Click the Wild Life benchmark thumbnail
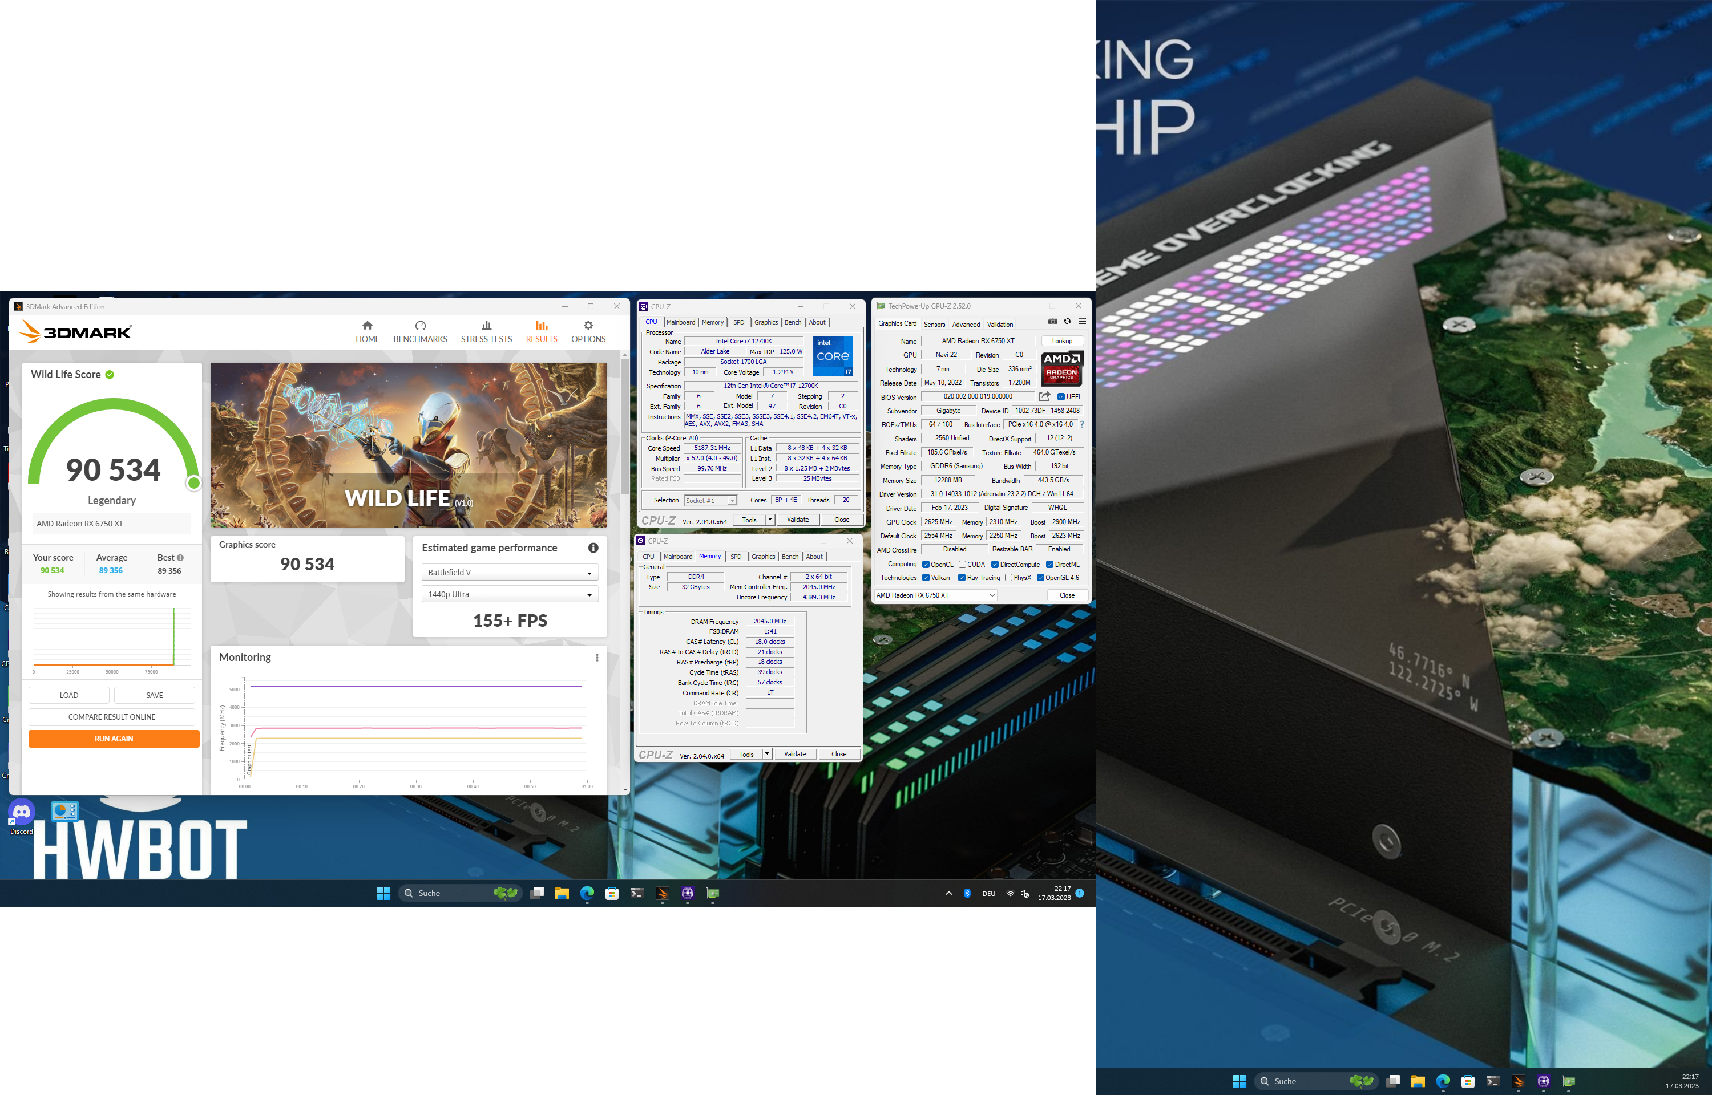This screenshot has height=1095, width=1712. pos(408,445)
